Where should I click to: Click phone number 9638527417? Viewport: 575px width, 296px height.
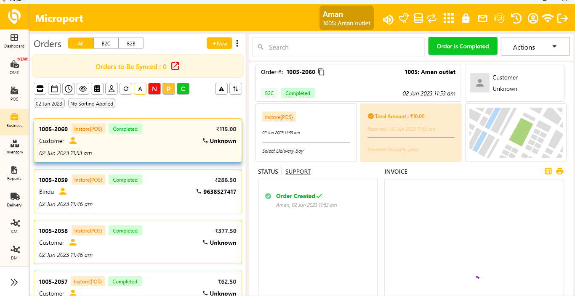pos(219,192)
